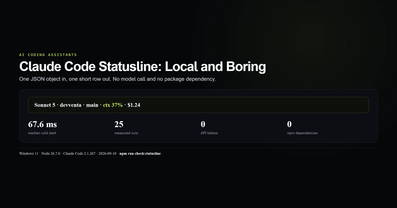Viewport: 397px width, 208px height.
Task: Click the 'median cold start' label
Action: [x=42, y=133]
